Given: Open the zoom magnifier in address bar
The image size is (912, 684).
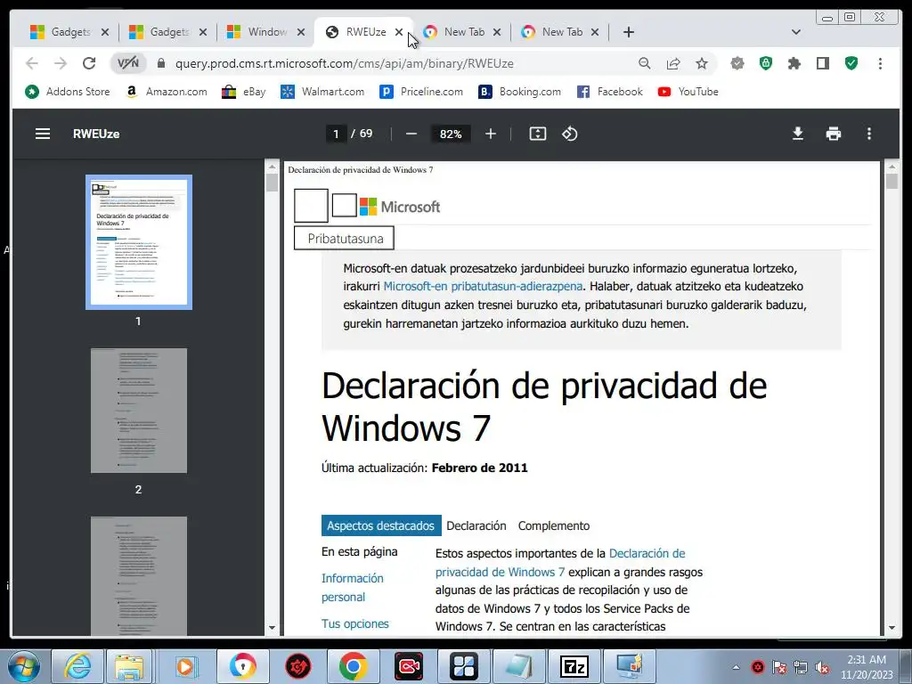Looking at the screenshot, I should pyautogui.click(x=645, y=63).
